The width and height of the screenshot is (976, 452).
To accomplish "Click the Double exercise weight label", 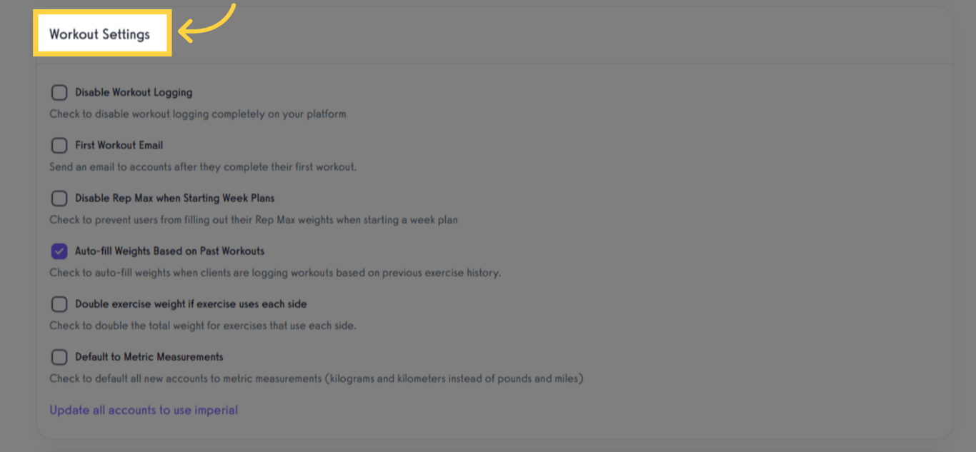I will click(x=191, y=303).
